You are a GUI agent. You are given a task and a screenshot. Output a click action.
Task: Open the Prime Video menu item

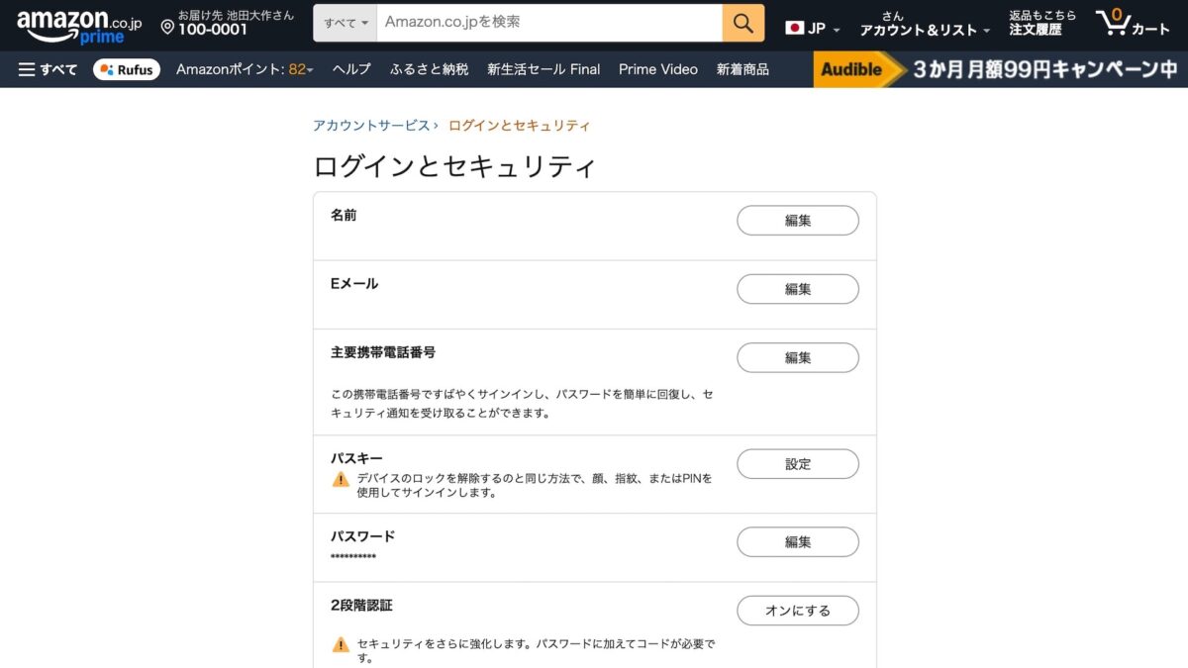657,69
